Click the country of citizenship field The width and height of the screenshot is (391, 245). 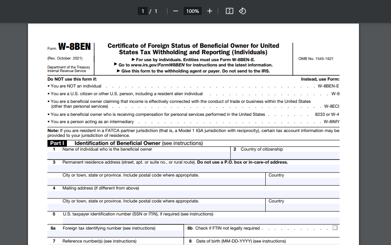tap(285, 156)
